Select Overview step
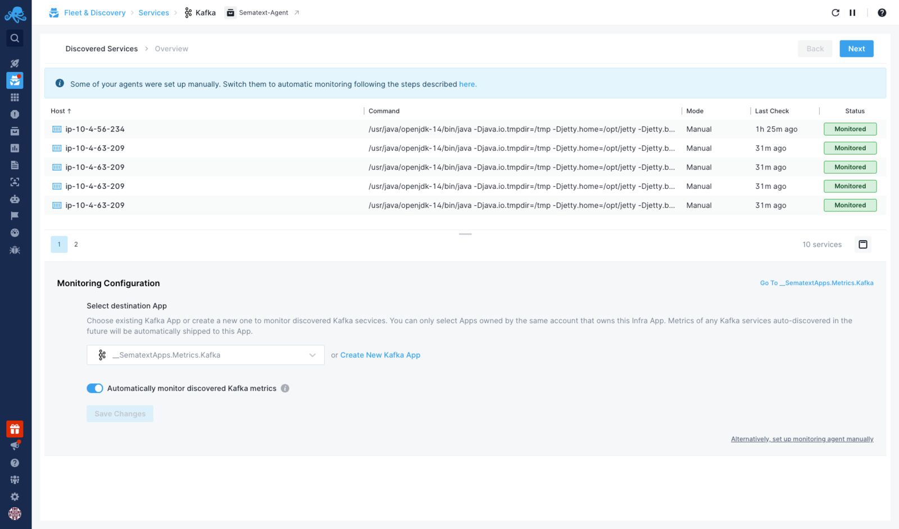This screenshot has width=899, height=529. coord(171,48)
